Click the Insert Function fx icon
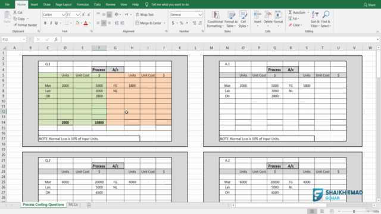The height and width of the screenshot is (214, 381). coord(56,39)
